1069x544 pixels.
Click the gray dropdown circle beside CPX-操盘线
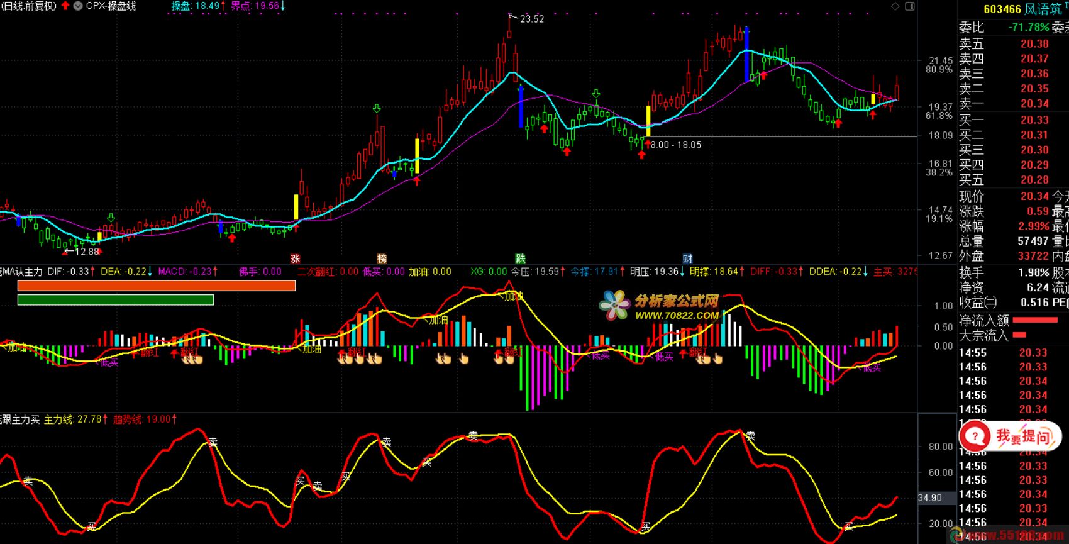click(78, 6)
